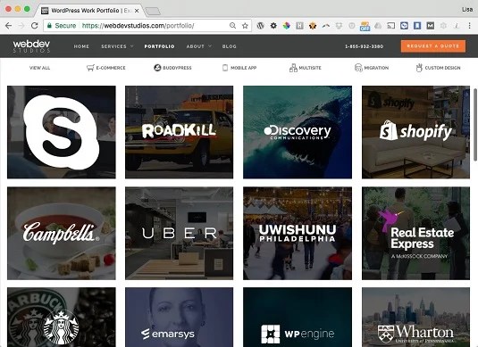Open the Skype portfolio tile
The width and height of the screenshot is (478, 347).
[x=62, y=132]
